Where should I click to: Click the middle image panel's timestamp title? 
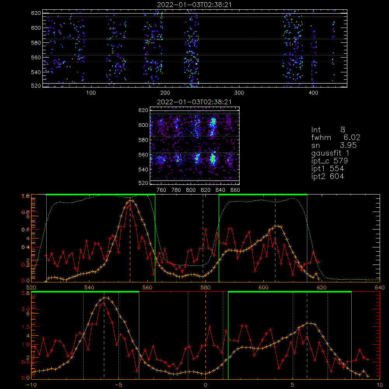pos(194,102)
